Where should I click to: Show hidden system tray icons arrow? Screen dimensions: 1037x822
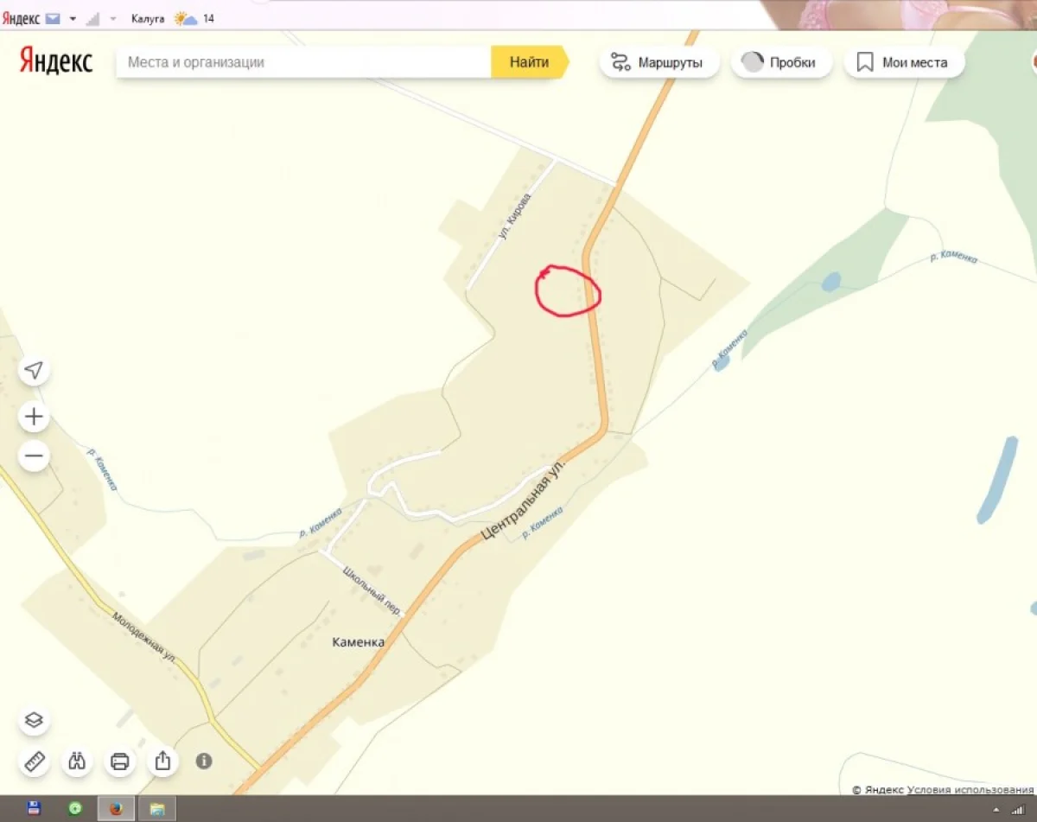click(996, 809)
